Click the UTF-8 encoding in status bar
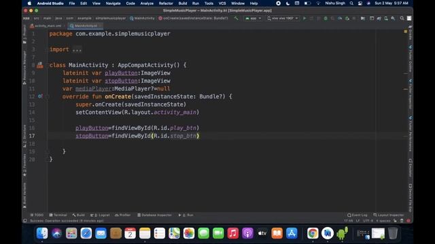 (368, 221)
